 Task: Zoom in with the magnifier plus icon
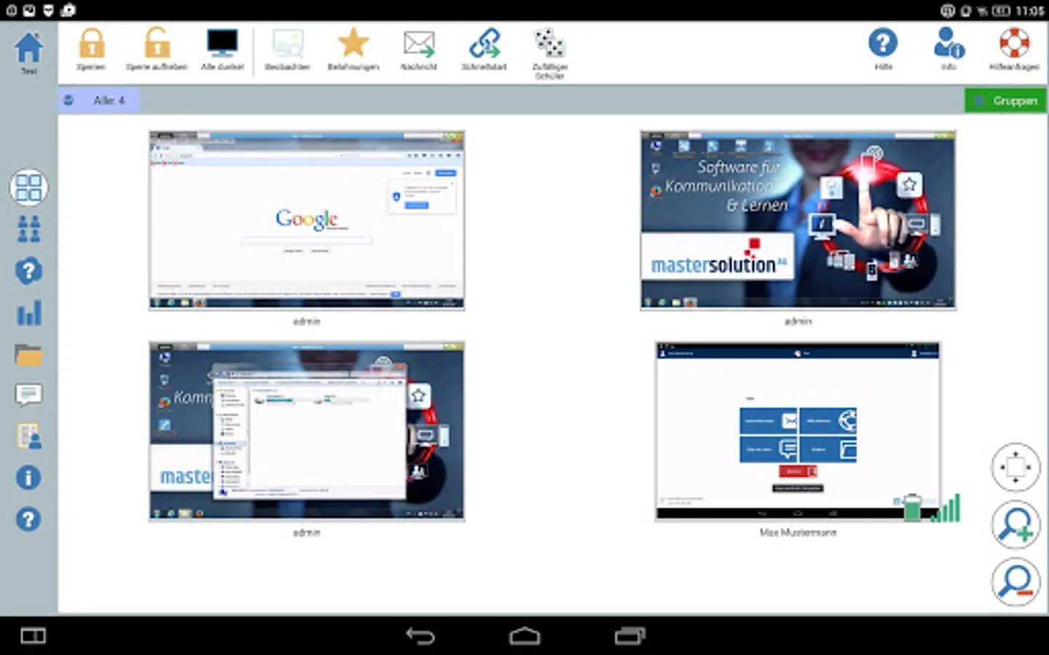click(1015, 524)
